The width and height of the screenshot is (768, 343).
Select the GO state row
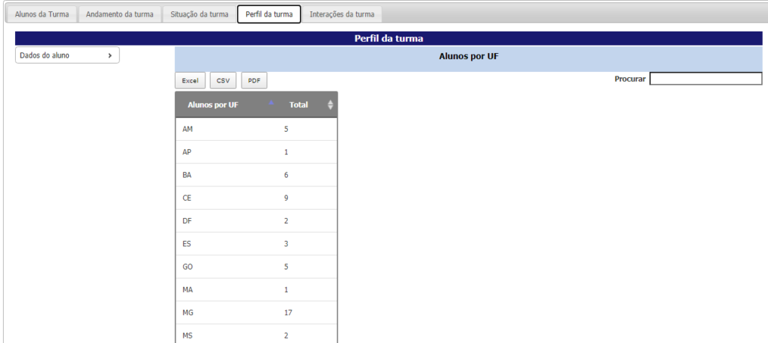pos(256,267)
